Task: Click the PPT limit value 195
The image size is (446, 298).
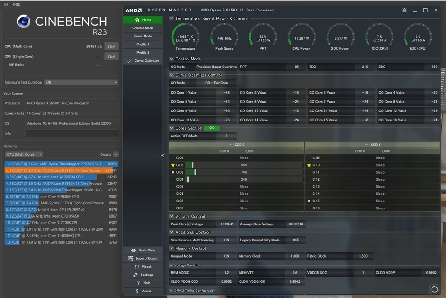Action: 296,67
